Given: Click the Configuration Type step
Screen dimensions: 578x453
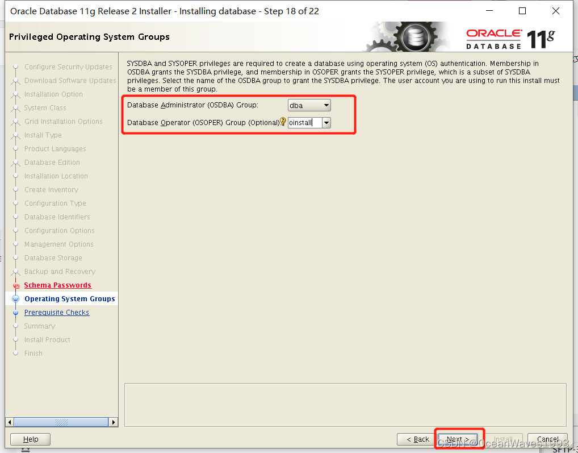Looking at the screenshot, I should pyautogui.click(x=55, y=203).
